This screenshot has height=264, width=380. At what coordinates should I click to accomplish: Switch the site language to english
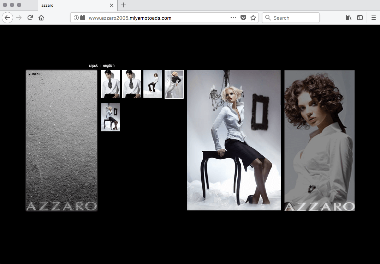coord(109,66)
